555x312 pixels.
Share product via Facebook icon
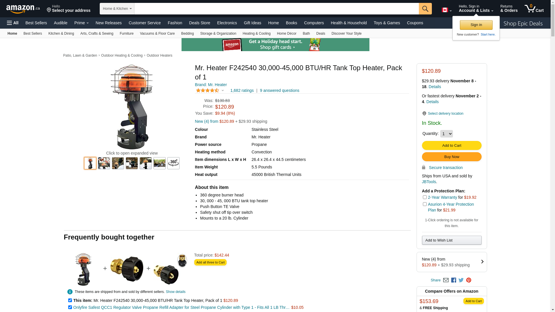click(454, 280)
